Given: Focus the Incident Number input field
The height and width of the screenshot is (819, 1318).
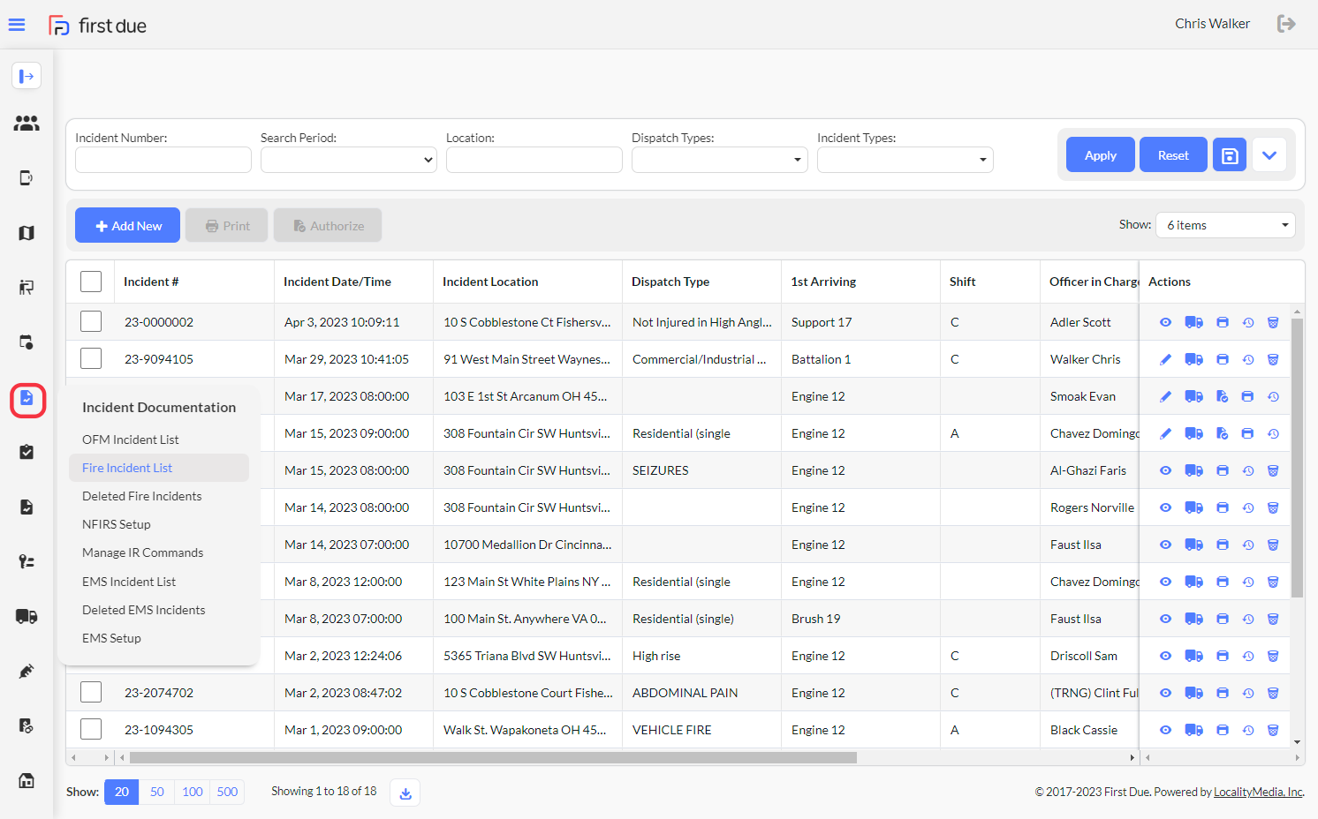Looking at the screenshot, I should 163,160.
